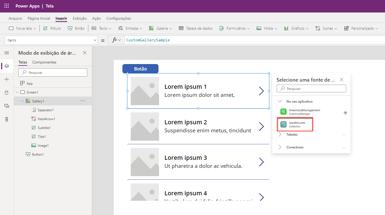
Task: Click the Lorem ipsum 1 image placeholder
Action: (145, 91)
